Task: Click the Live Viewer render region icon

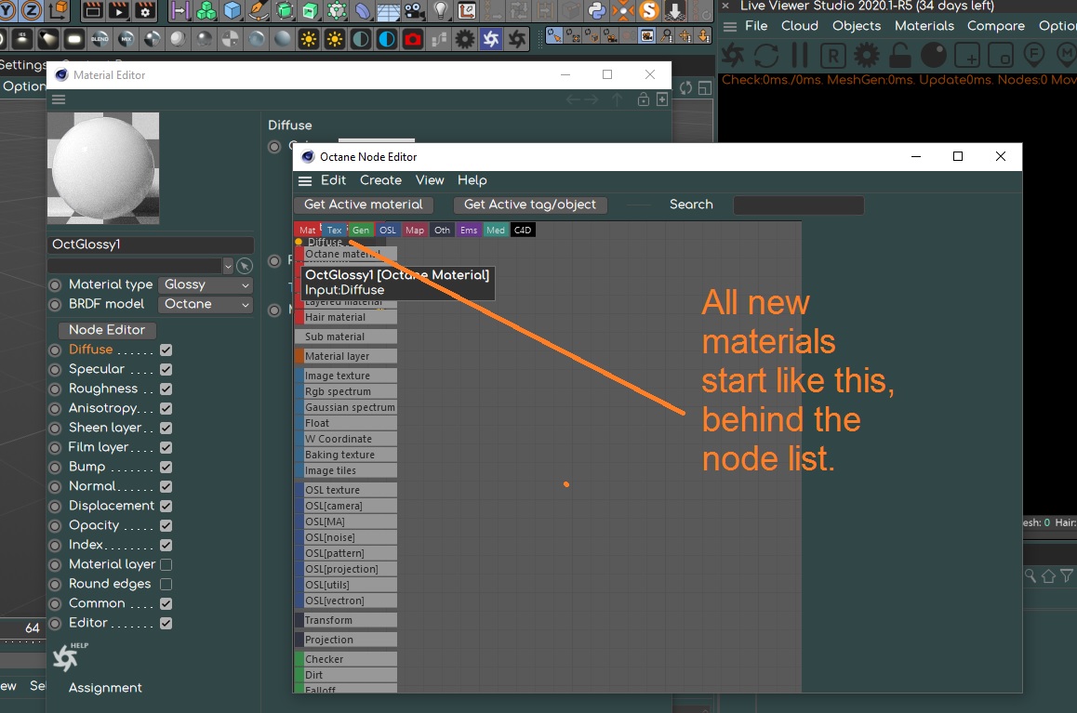Action: [1000, 55]
